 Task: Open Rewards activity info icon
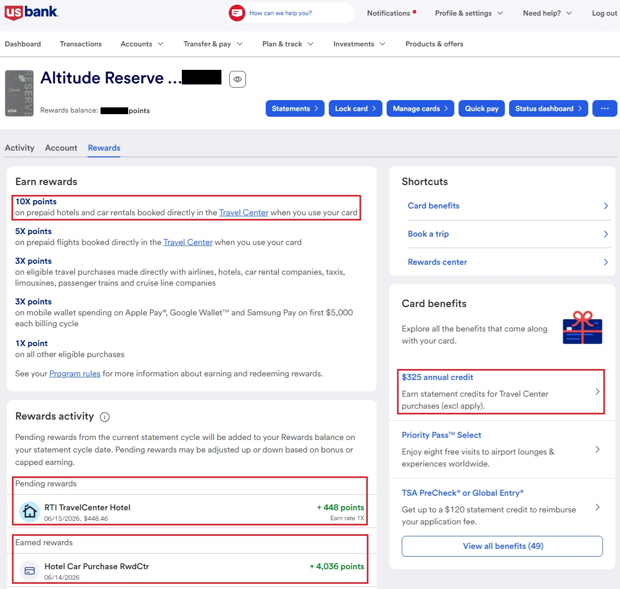[105, 417]
